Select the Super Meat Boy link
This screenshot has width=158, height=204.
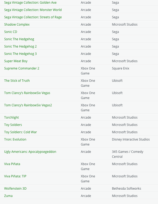[16, 61]
